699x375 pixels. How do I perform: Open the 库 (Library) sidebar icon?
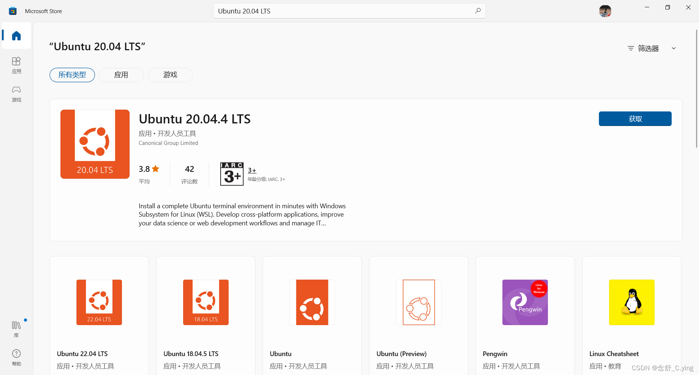point(16,329)
